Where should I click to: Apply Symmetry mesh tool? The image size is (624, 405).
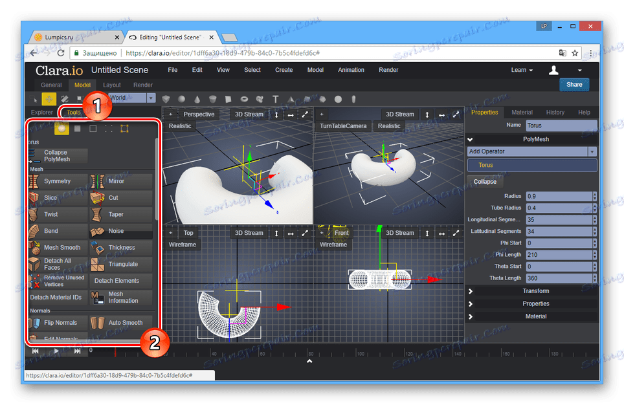tap(58, 181)
